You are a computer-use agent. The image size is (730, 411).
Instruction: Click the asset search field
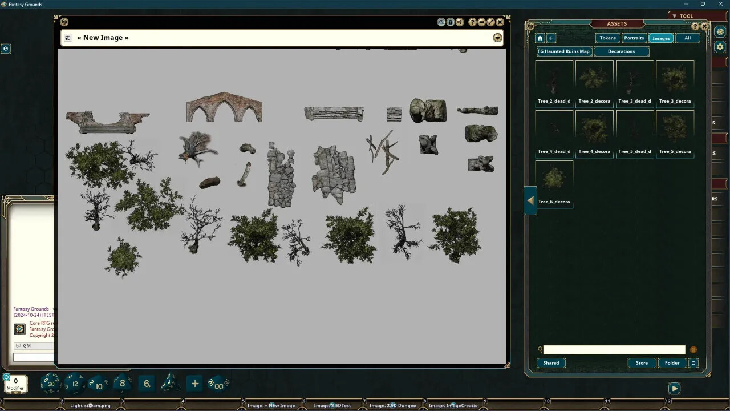(x=613, y=349)
